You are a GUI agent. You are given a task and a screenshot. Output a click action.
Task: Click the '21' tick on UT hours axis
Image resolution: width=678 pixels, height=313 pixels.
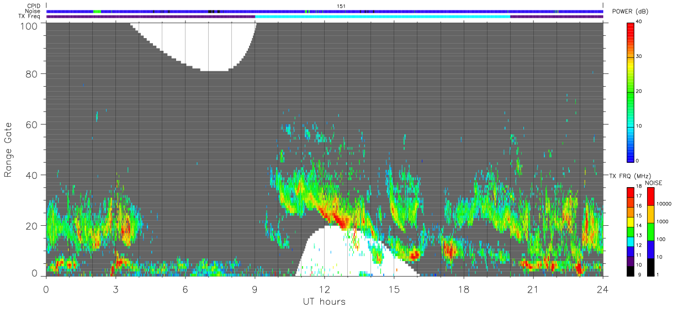pyautogui.click(x=533, y=289)
